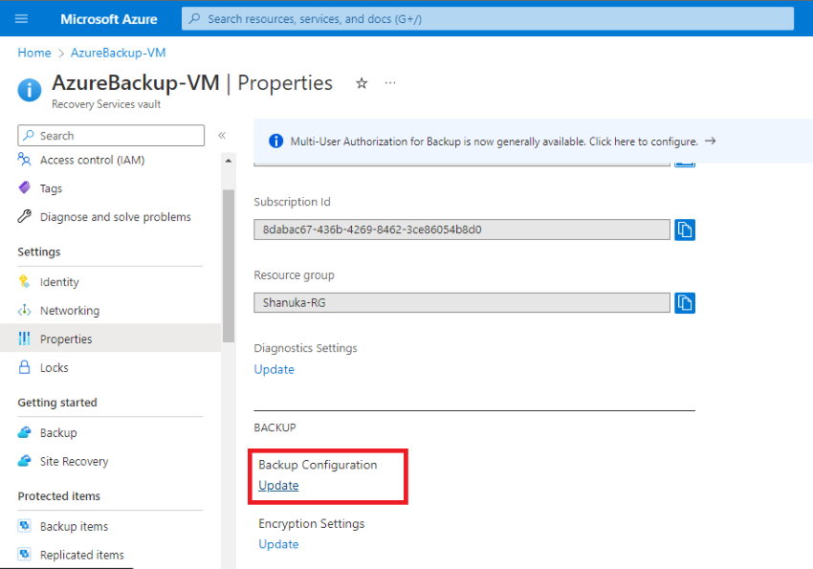Favorite AzureBackup-VM with the star icon
Image resolution: width=813 pixels, height=569 pixels.
pyautogui.click(x=361, y=84)
